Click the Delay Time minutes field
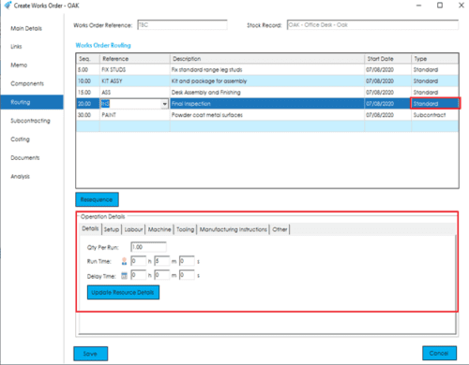The height and width of the screenshot is (365, 469). coord(162,275)
